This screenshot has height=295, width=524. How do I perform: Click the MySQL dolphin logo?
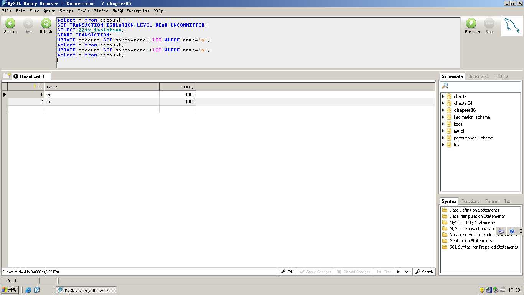pos(512,26)
